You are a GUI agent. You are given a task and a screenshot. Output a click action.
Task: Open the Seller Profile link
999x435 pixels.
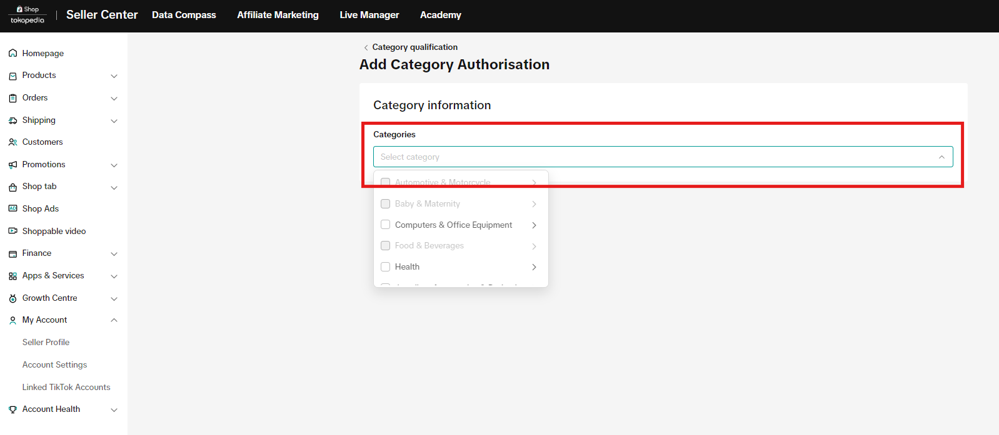[46, 342]
